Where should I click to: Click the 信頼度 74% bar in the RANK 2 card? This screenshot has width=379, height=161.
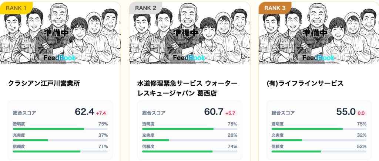point(189,151)
